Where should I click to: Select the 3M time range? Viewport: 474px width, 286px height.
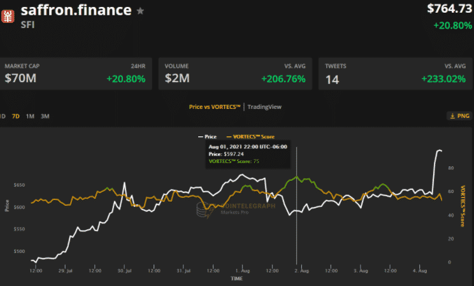(x=45, y=116)
